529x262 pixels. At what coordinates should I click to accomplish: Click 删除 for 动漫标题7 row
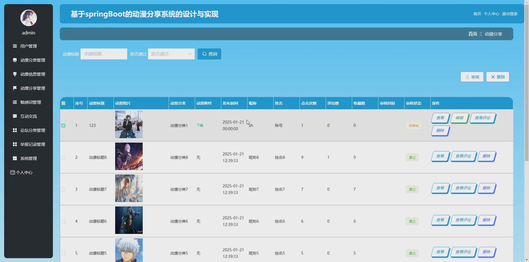pos(487,188)
